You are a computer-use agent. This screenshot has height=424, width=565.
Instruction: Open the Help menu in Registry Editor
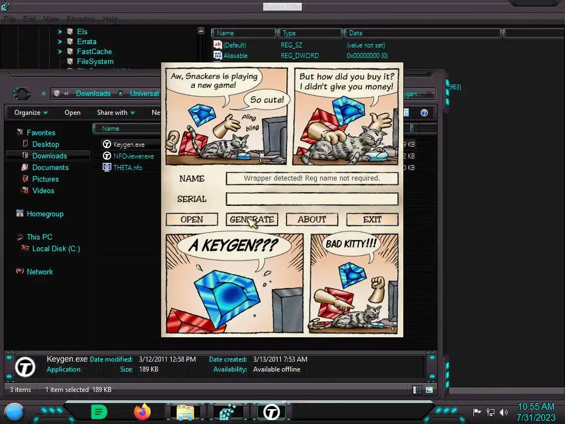tap(110, 19)
